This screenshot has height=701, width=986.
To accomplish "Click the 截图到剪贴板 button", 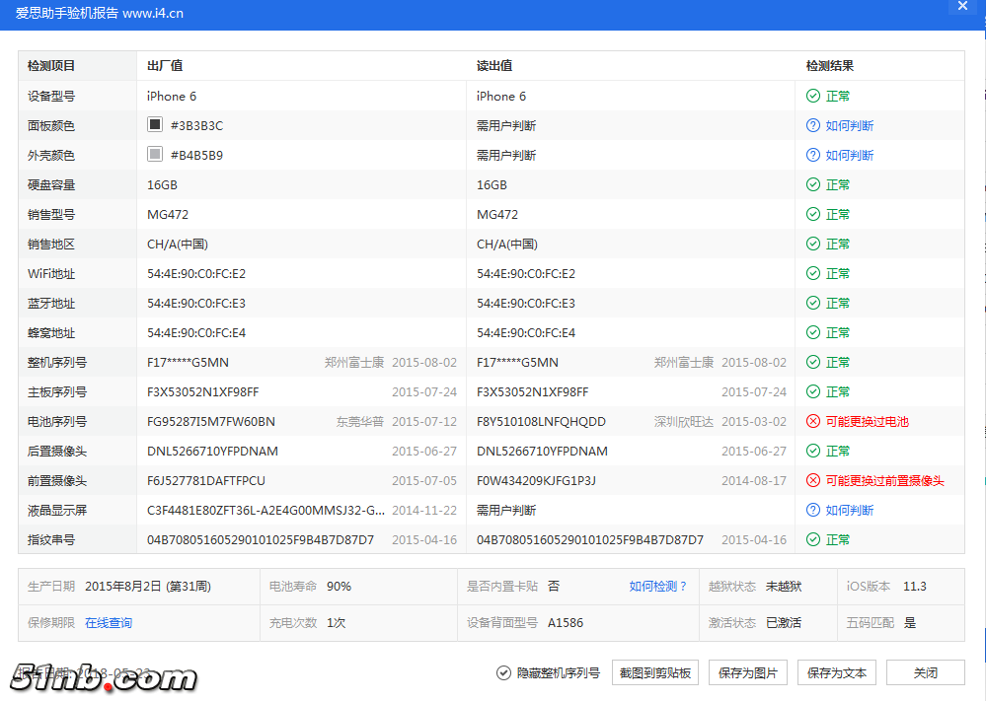I will [655, 673].
